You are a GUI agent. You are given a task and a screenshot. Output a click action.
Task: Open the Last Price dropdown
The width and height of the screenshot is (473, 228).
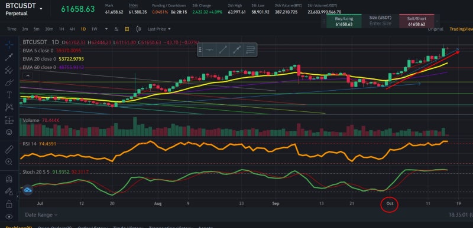pyautogui.click(x=159, y=29)
